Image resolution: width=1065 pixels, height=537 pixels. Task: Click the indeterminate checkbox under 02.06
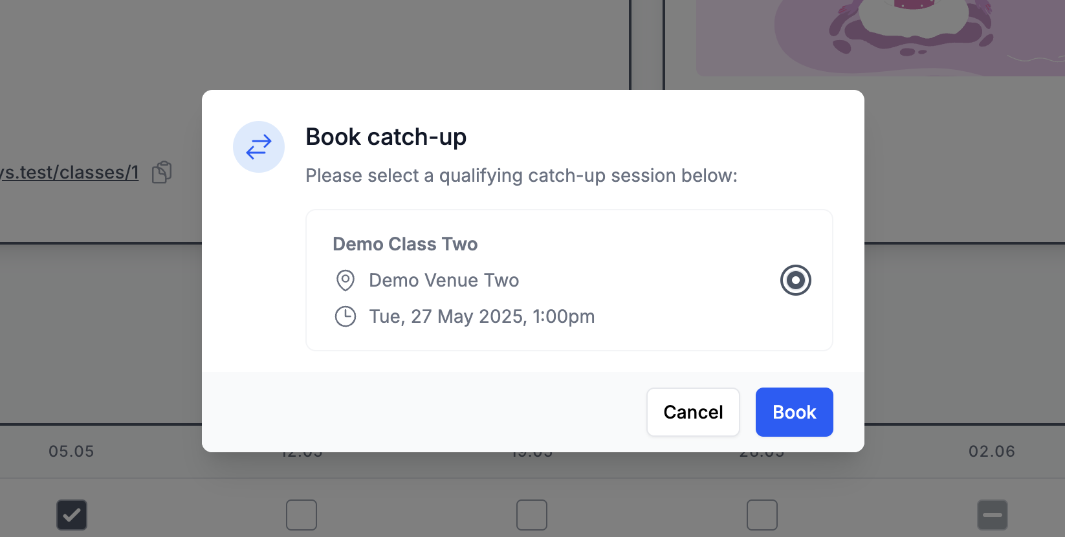(993, 514)
